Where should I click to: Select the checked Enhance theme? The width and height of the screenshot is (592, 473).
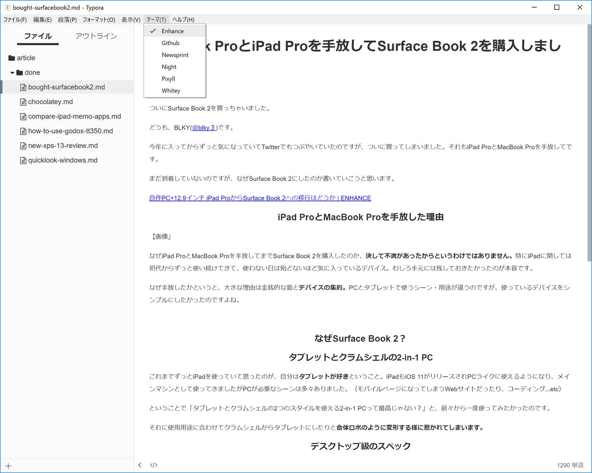pyautogui.click(x=175, y=31)
